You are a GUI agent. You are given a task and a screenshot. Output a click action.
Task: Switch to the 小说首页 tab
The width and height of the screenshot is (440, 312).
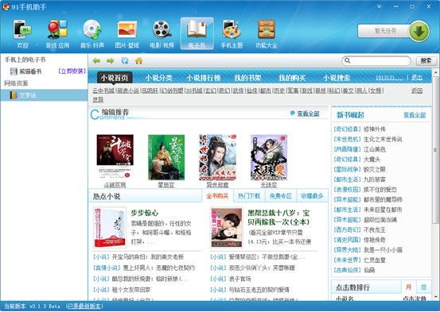(115, 78)
